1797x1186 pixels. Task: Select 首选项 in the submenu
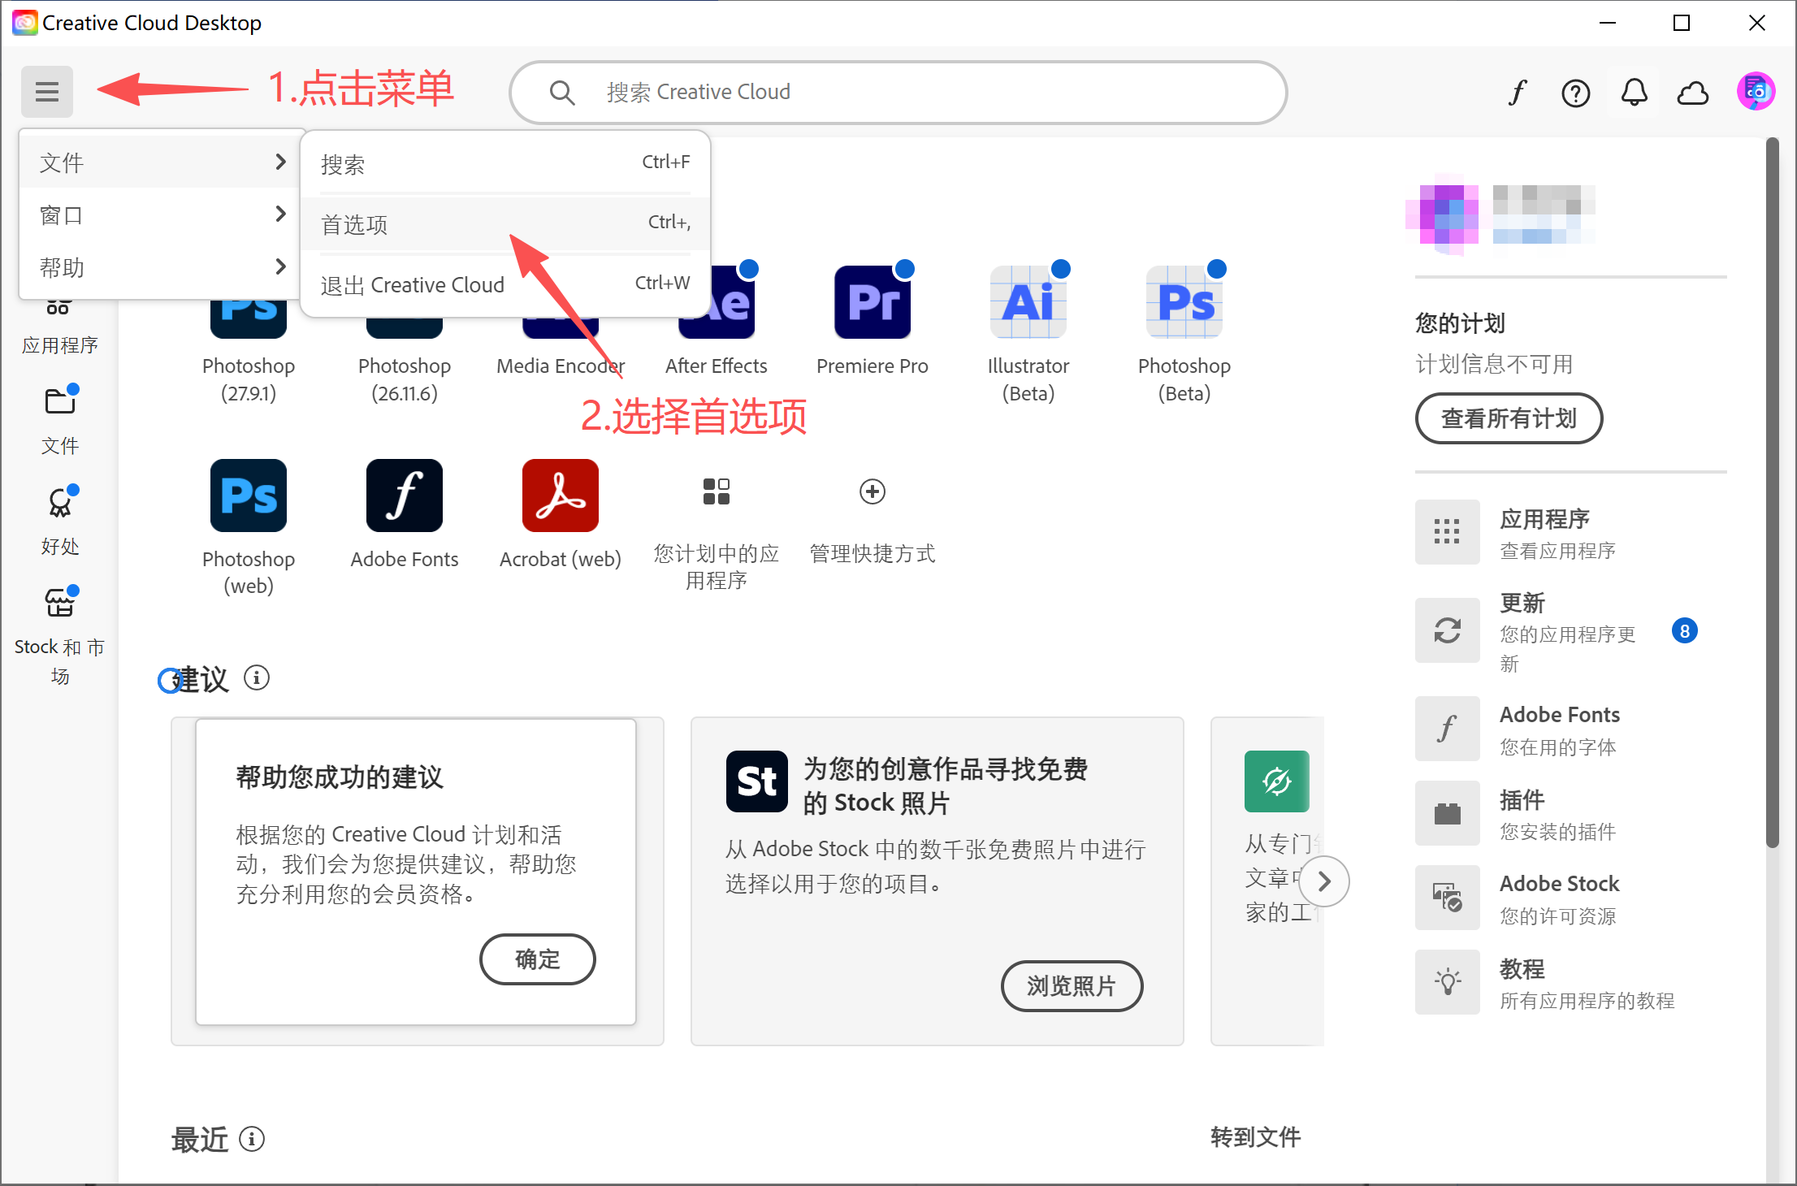tap(505, 223)
